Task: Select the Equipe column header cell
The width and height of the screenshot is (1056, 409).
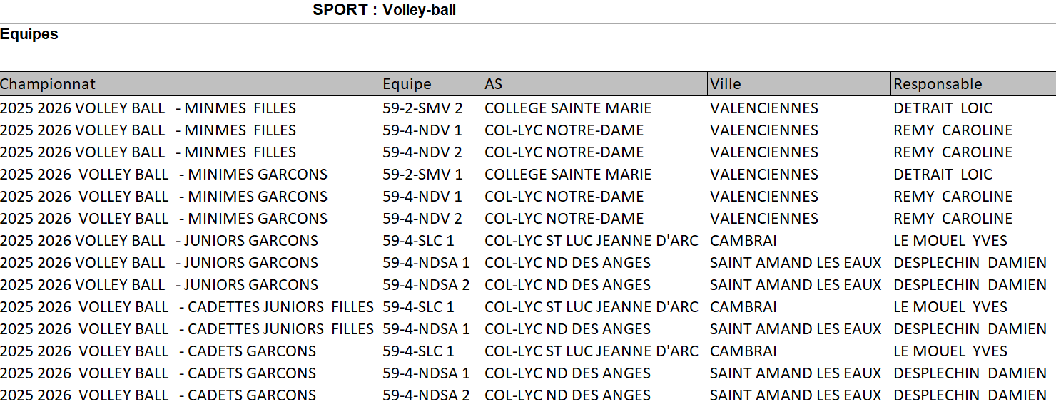Action: (407, 84)
